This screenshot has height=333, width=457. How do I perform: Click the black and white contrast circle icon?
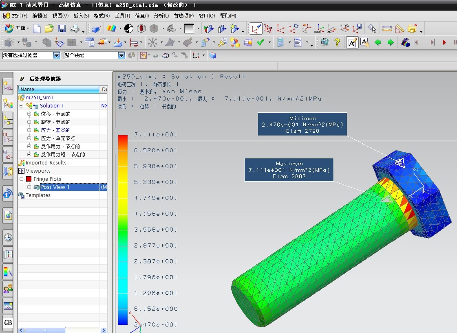pyautogui.click(x=128, y=28)
